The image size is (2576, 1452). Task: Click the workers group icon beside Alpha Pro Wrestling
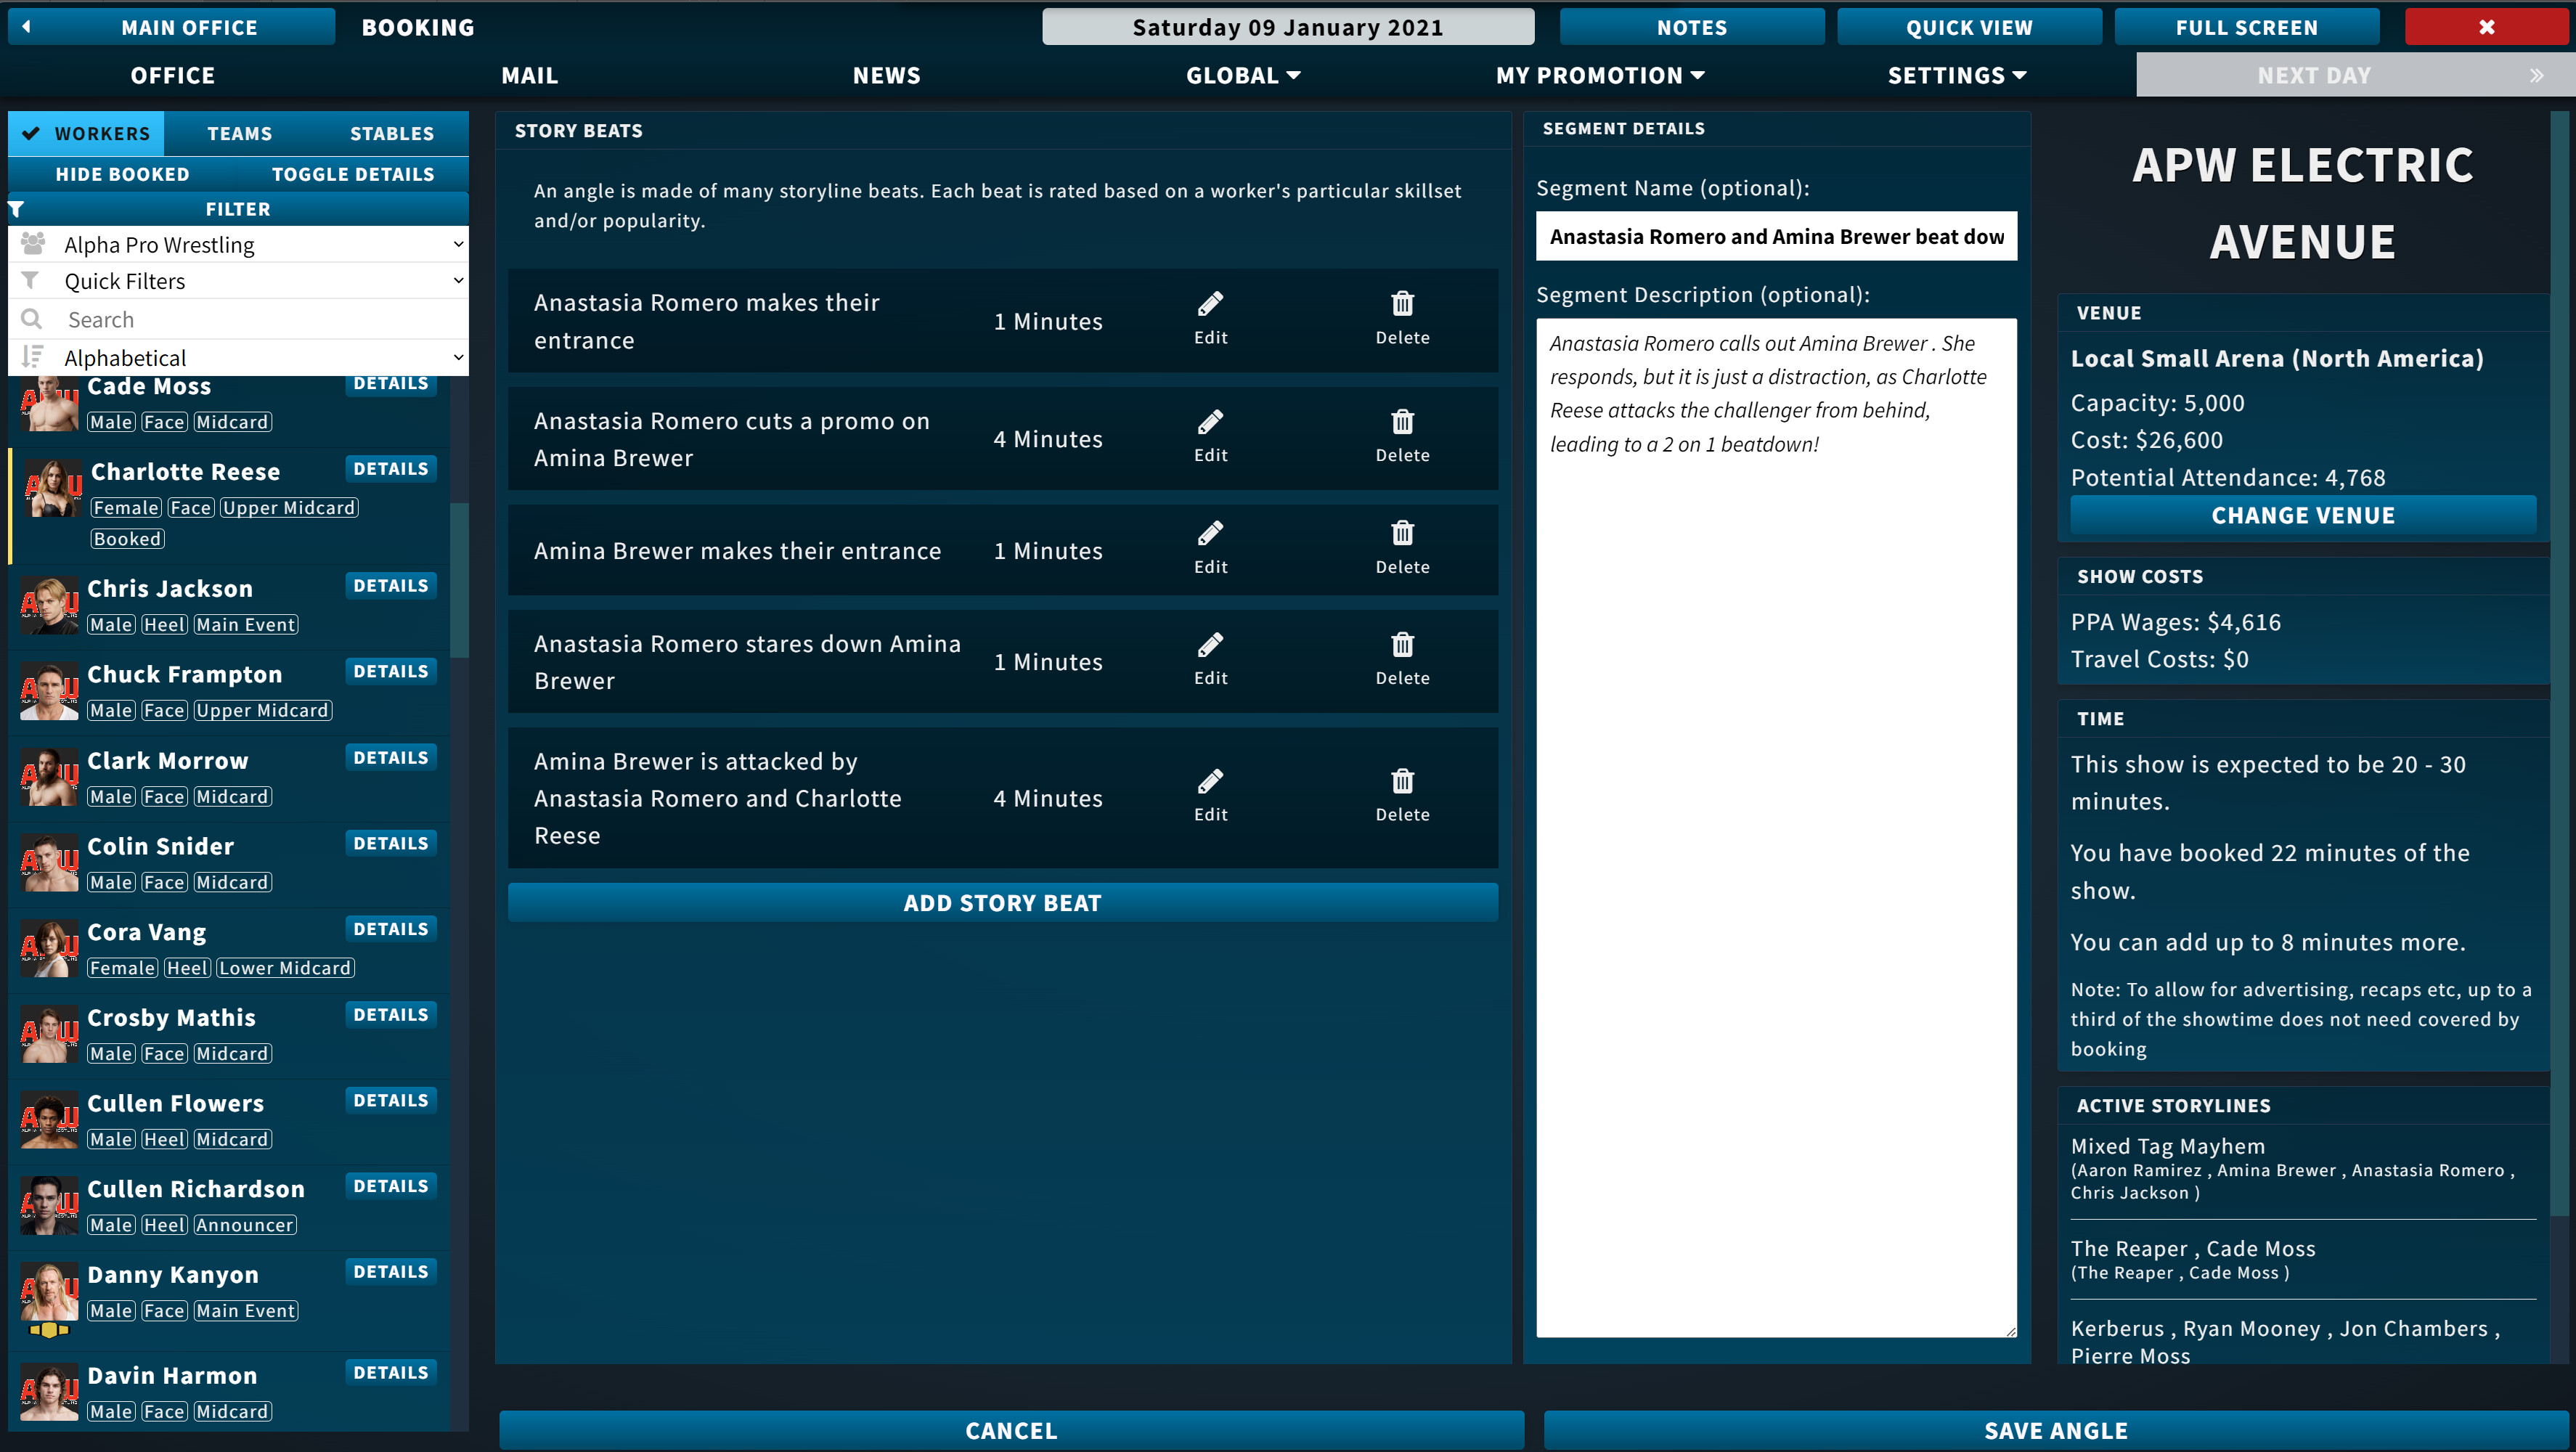click(x=31, y=243)
